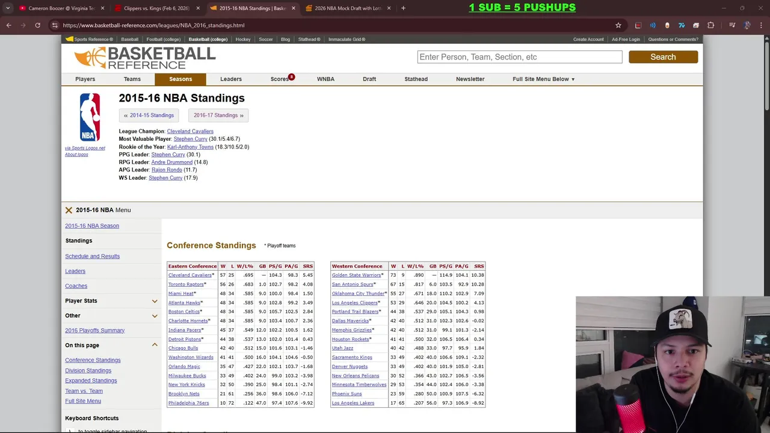The height and width of the screenshot is (433, 770).
Task: Click Ad-Free Login link
Action: coord(626,39)
